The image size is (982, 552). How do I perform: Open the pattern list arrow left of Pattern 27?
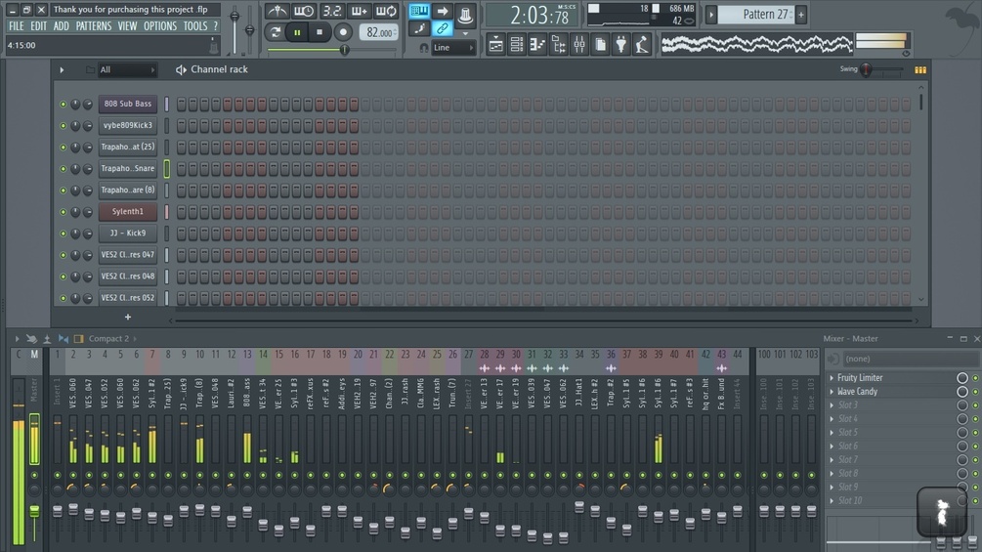click(x=710, y=15)
